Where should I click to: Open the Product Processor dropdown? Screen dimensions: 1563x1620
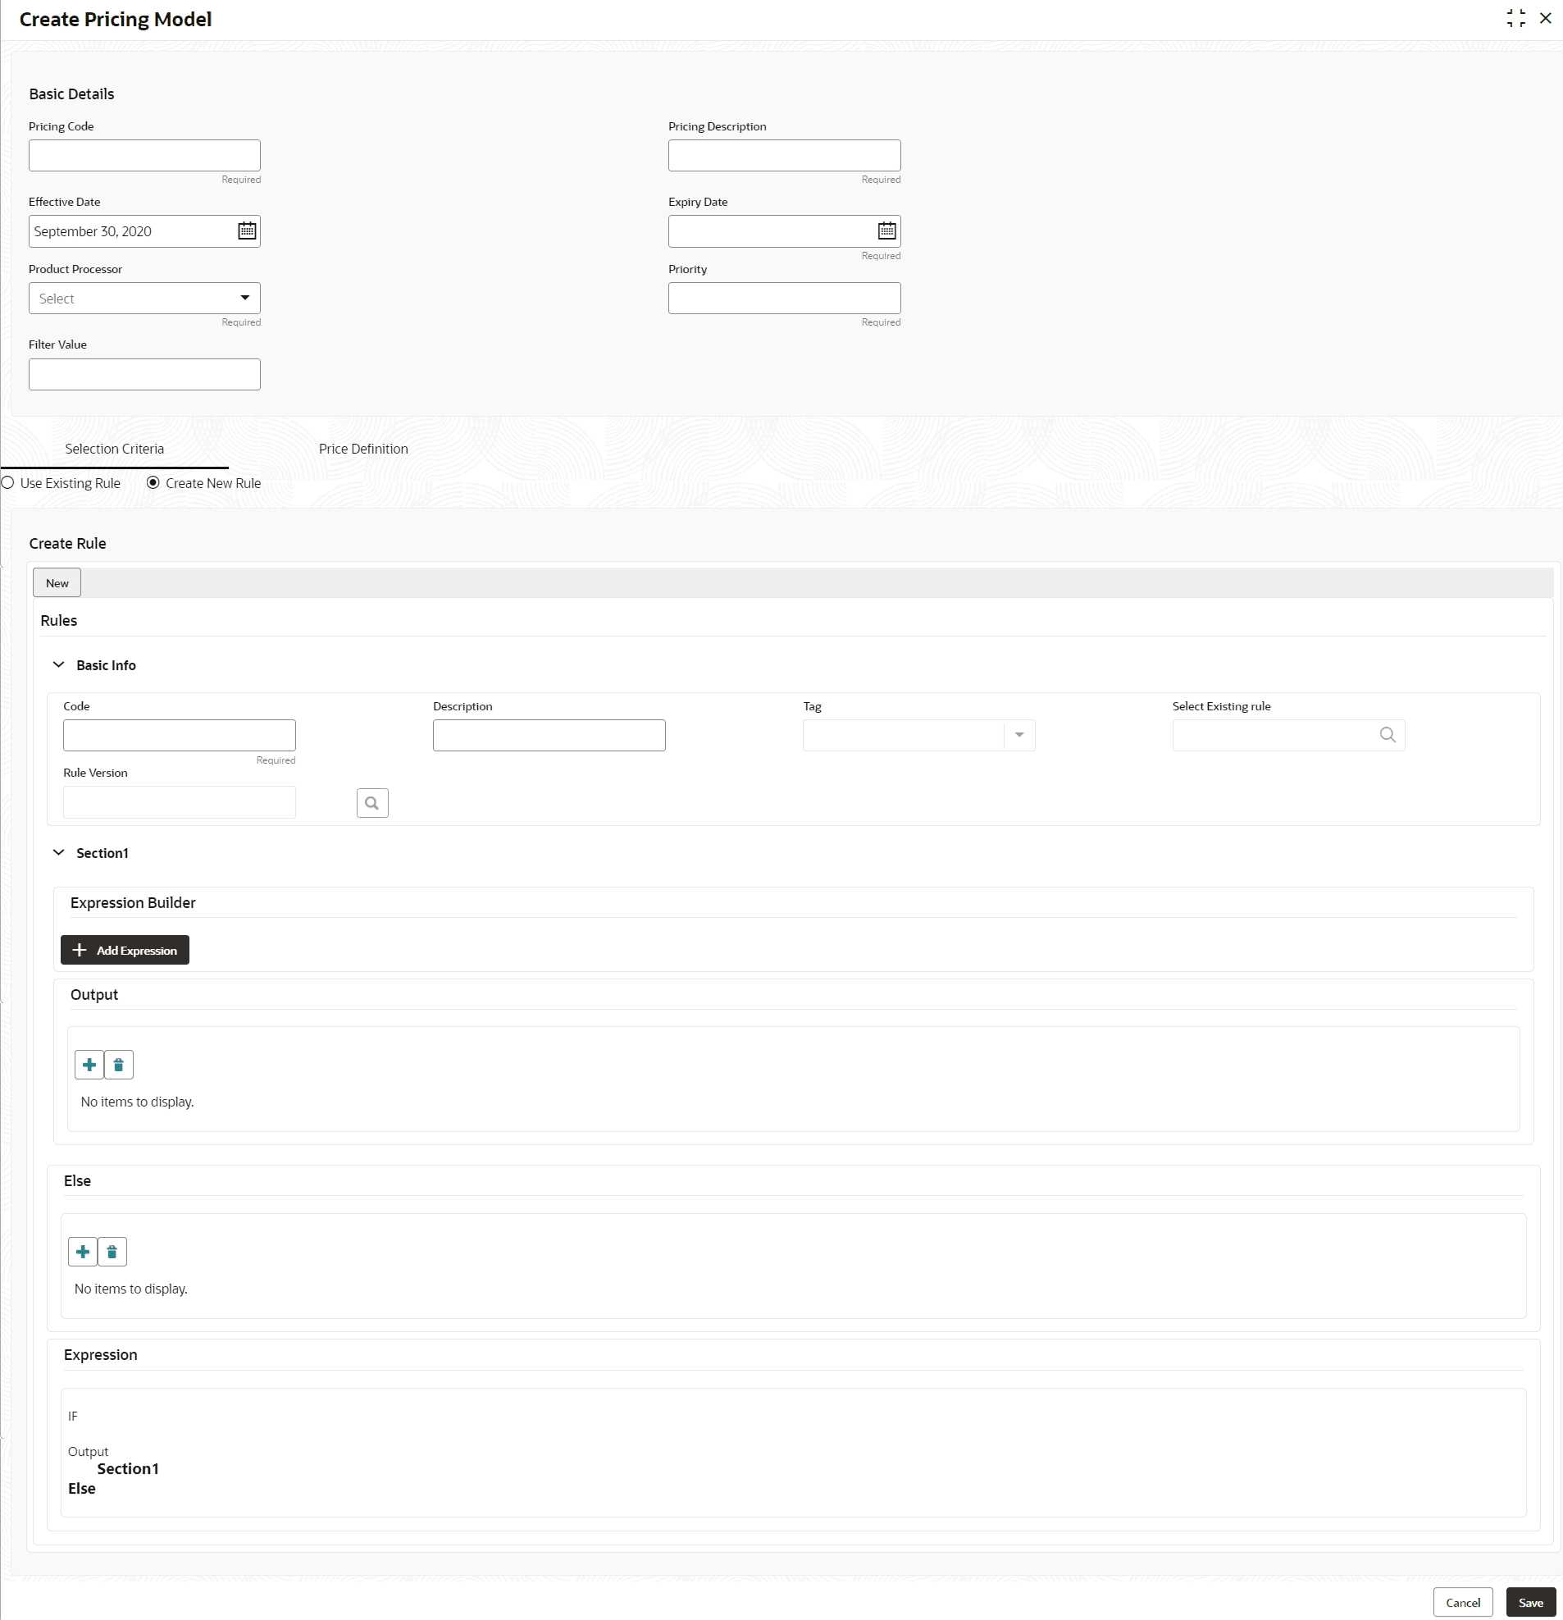click(144, 299)
